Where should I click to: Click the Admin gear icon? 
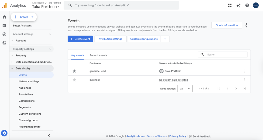coord(4,133)
